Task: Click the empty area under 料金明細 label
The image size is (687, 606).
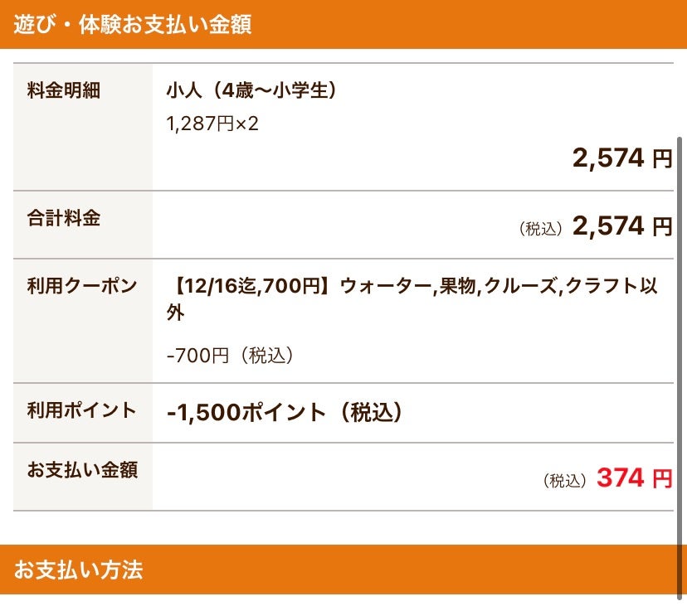Action: click(x=83, y=147)
